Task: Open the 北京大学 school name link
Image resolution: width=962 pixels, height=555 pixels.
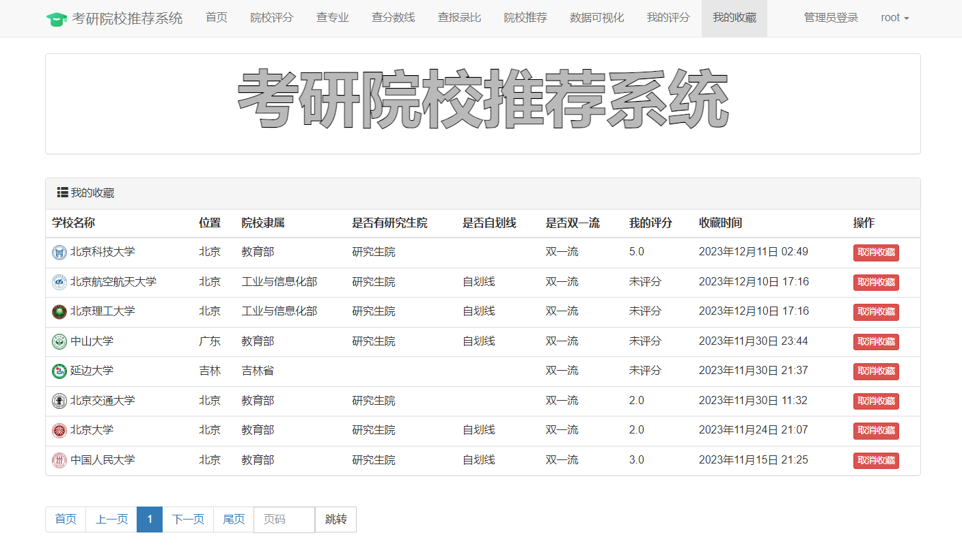Action: [92, 430]
